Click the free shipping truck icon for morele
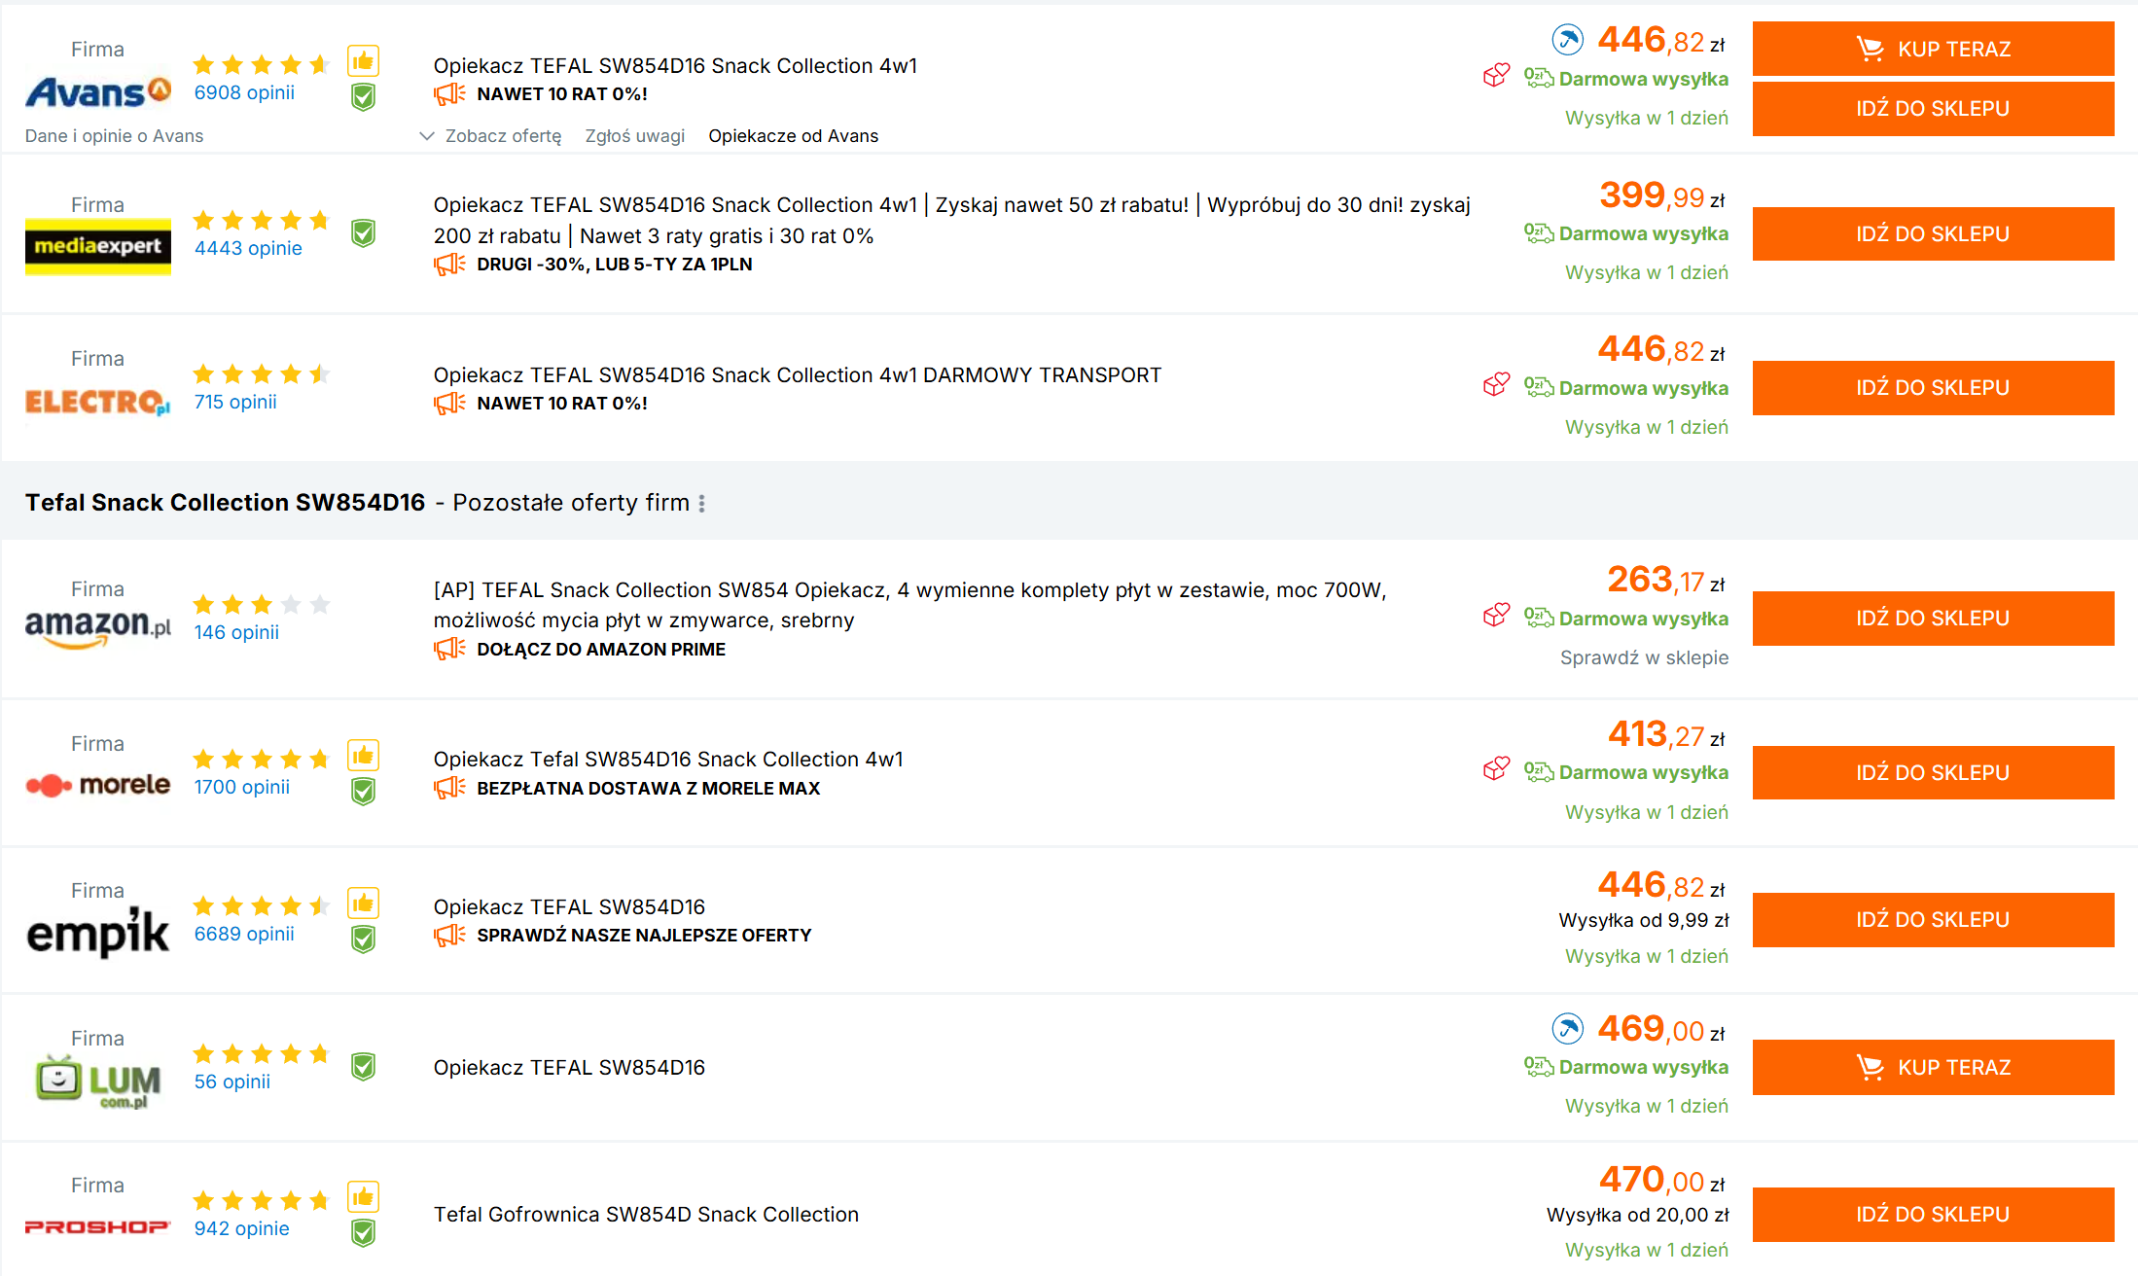The width and height of the screenshot is (2138, 1276). click(1538, 772)
